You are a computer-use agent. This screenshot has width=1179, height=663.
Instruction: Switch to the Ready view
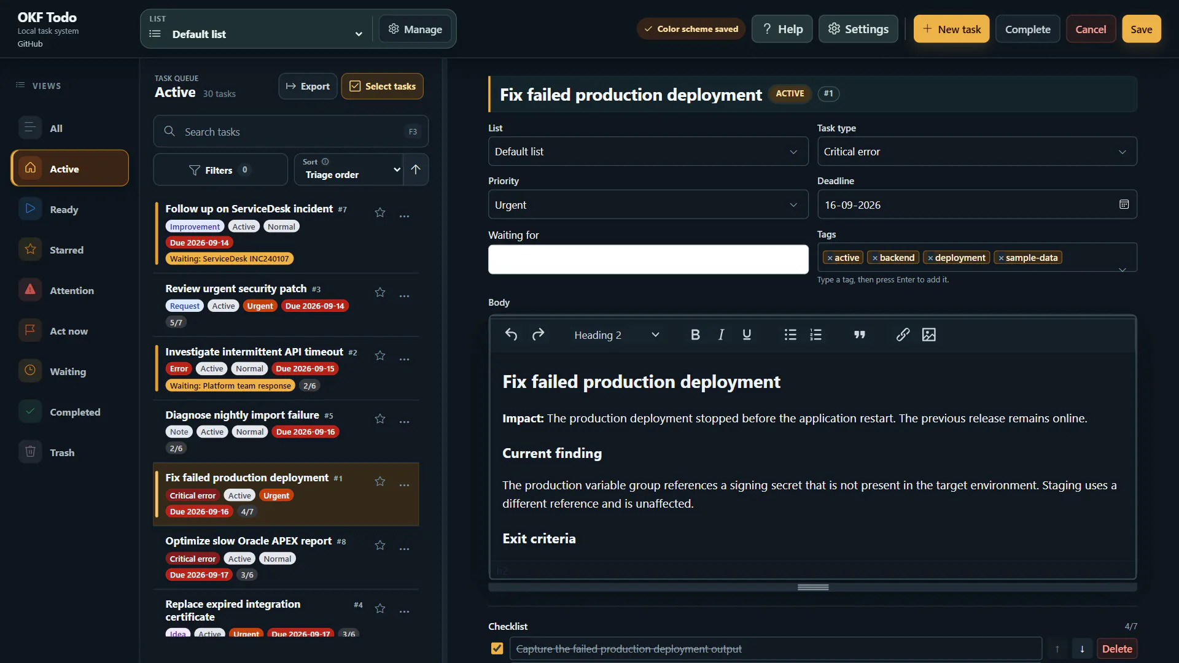[x=69, y=209]
